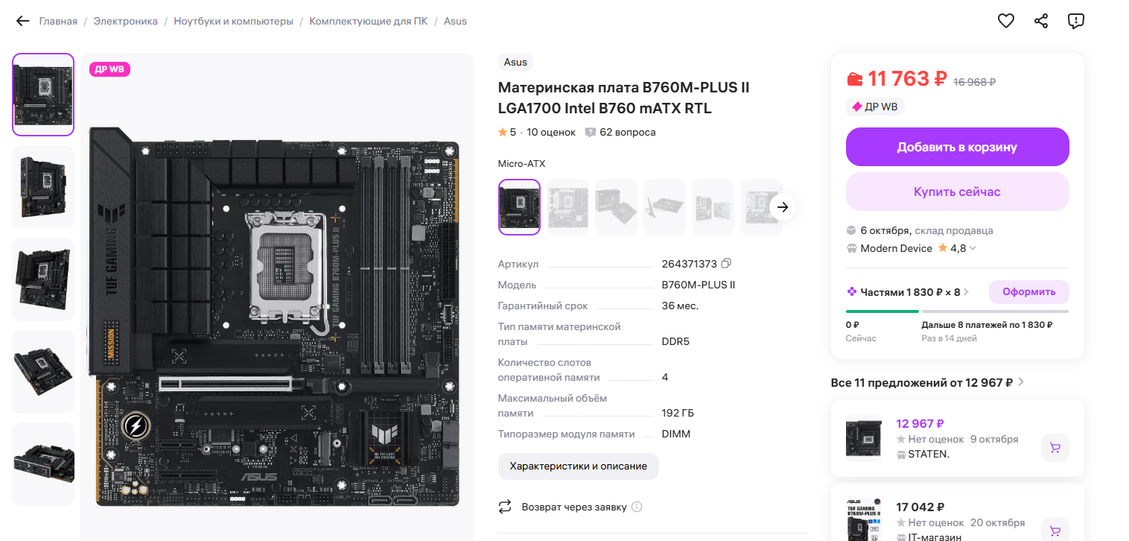
Task: Copy the article number 264371373
Action: 727,264
